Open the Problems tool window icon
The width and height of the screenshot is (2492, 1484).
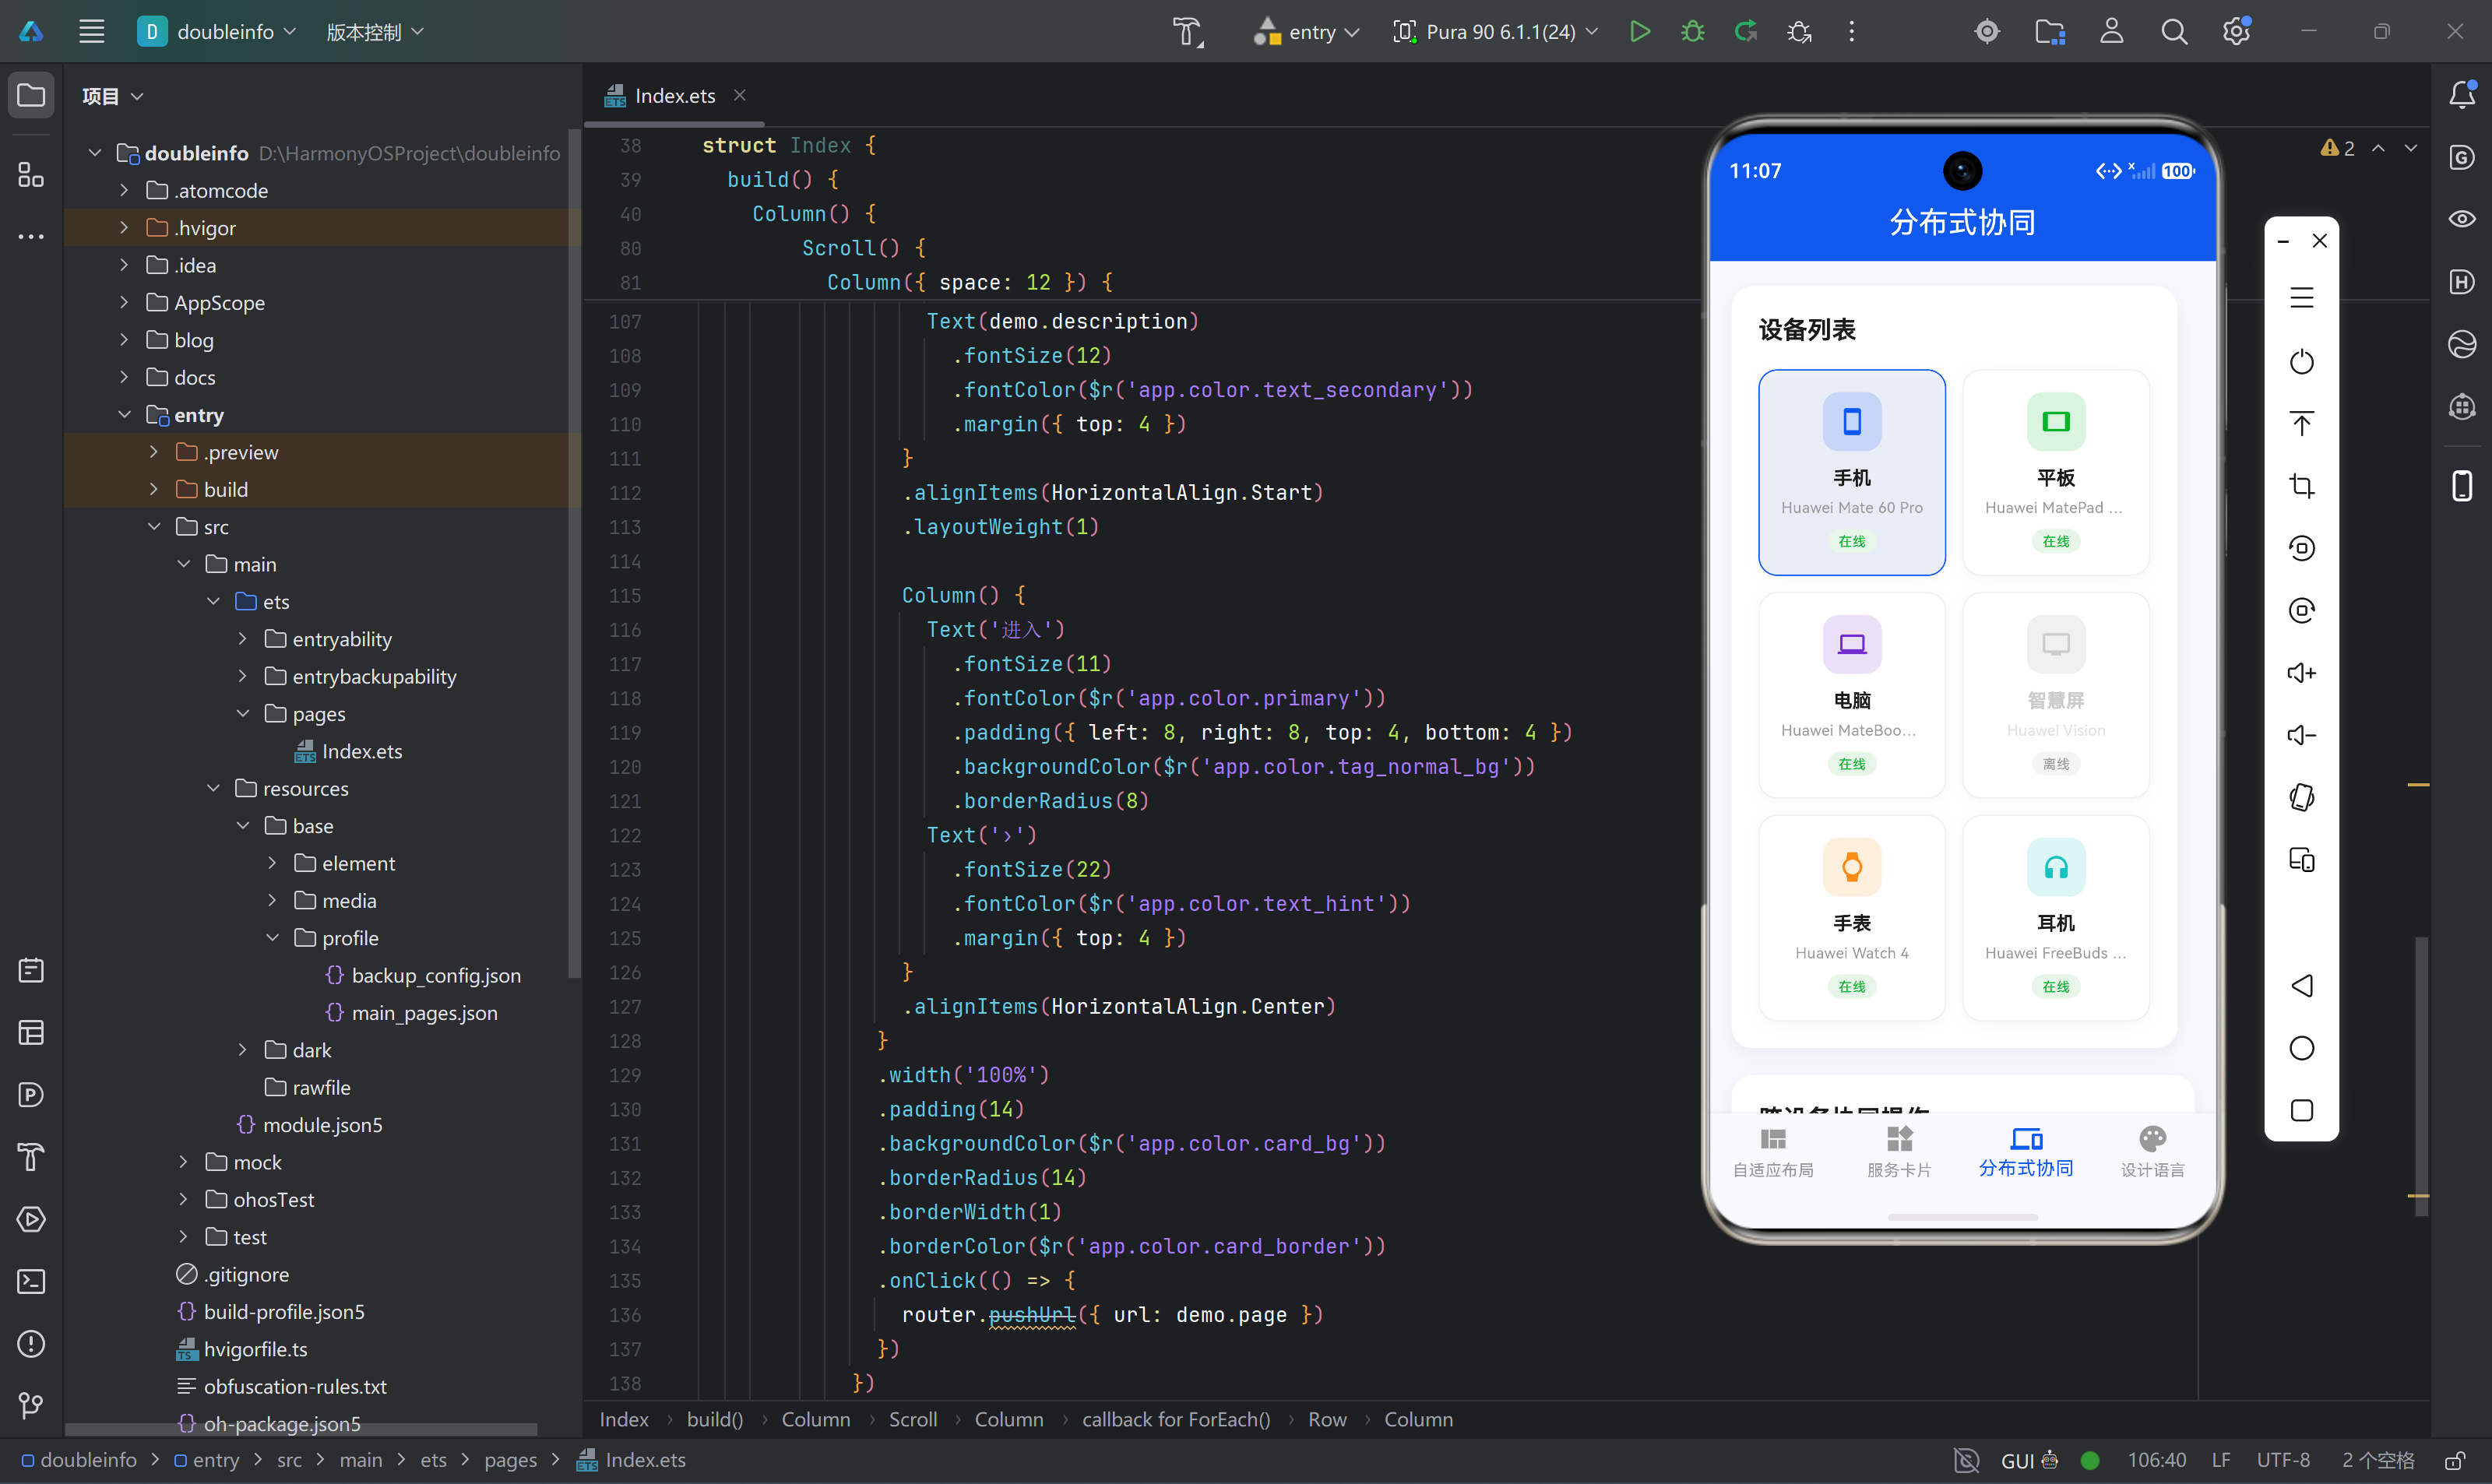coord(31,1343)
